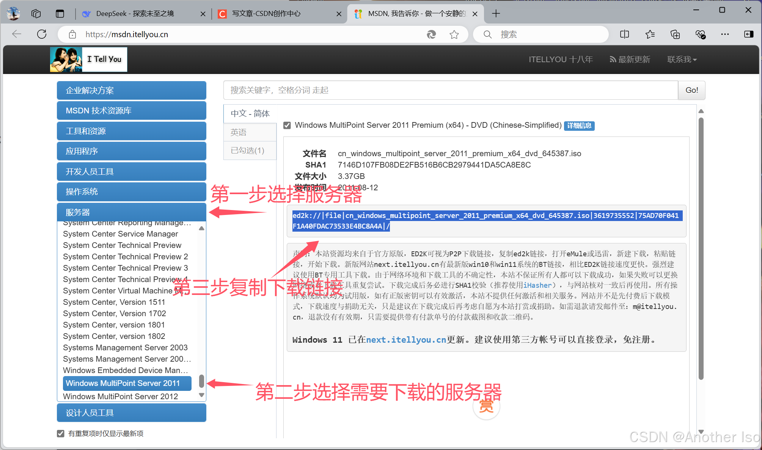Click the round reward button
Screen dimensions: 762x450
click(486, 407)
